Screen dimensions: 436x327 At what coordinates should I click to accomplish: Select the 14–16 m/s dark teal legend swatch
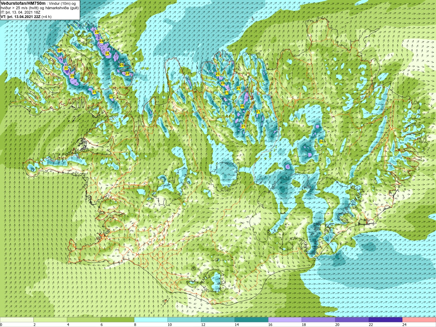click(x=251, y=320)
